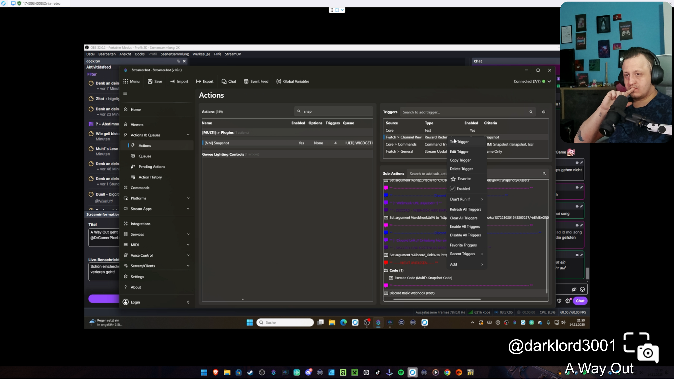Click the Filter link in Aktivitätsfeed
The image size is (674, 379).
tap(92, 74)
